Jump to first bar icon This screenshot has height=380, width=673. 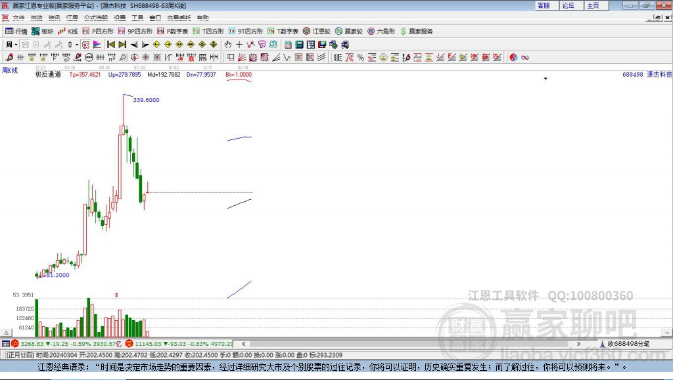pos(110,45)
